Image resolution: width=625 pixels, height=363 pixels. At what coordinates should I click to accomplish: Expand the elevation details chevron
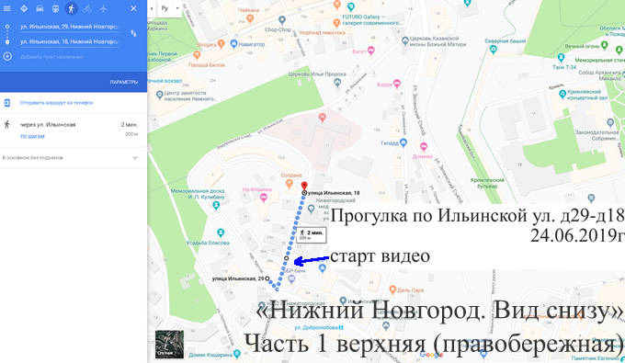(x=135, y=158)
